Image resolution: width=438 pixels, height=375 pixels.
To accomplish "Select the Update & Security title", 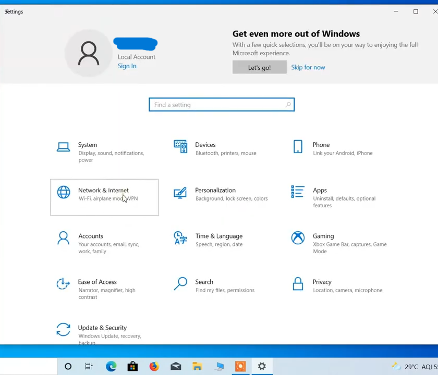I will pos(102,328).
